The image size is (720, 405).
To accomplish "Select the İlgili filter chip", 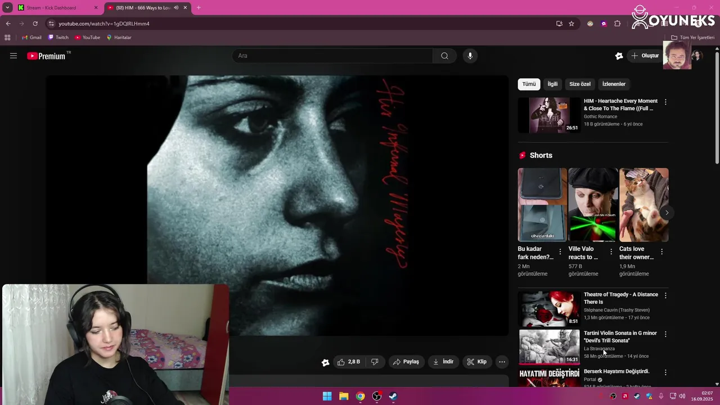I will 552,84.
